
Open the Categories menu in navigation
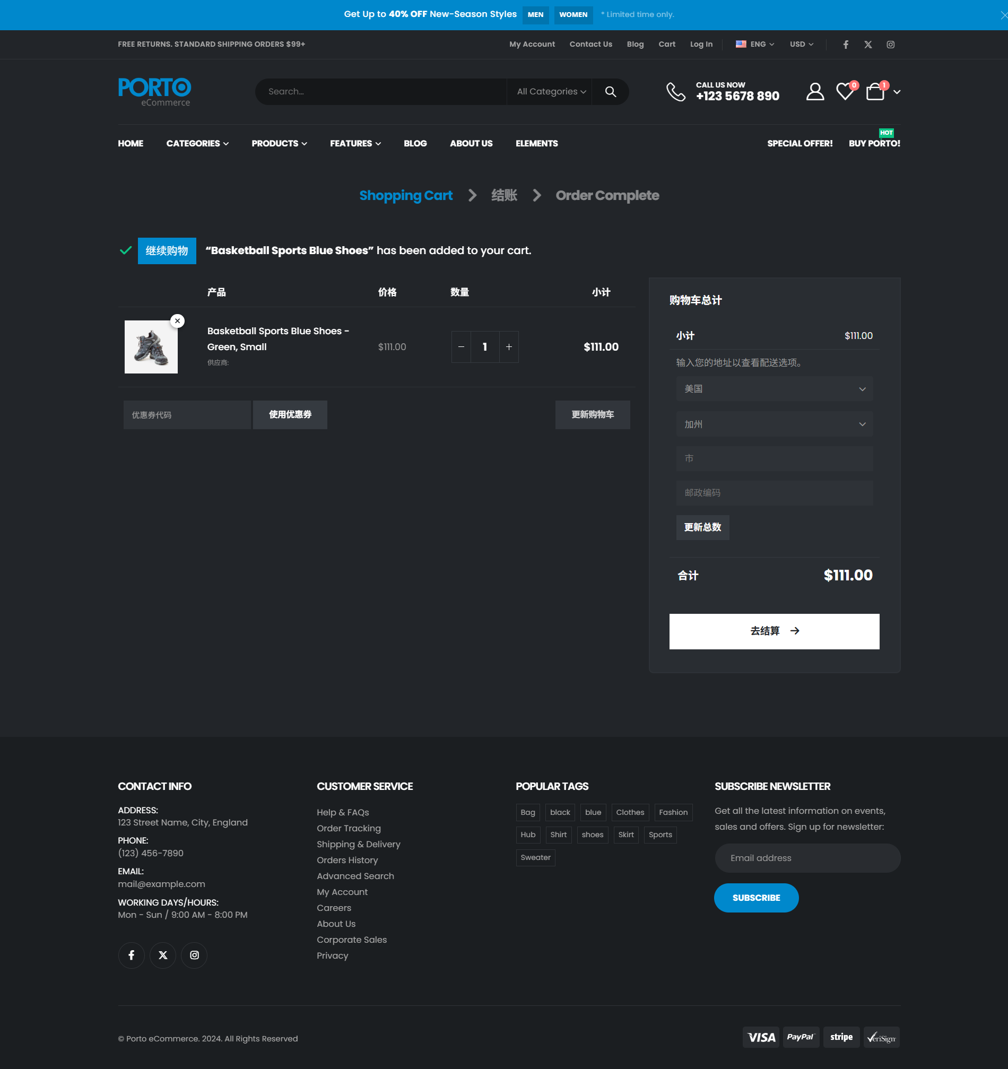pyautogui.click(x=197, y=144)
